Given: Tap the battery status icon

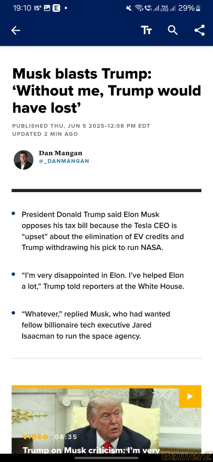Looking at the screenshot, I should (198, 8).
